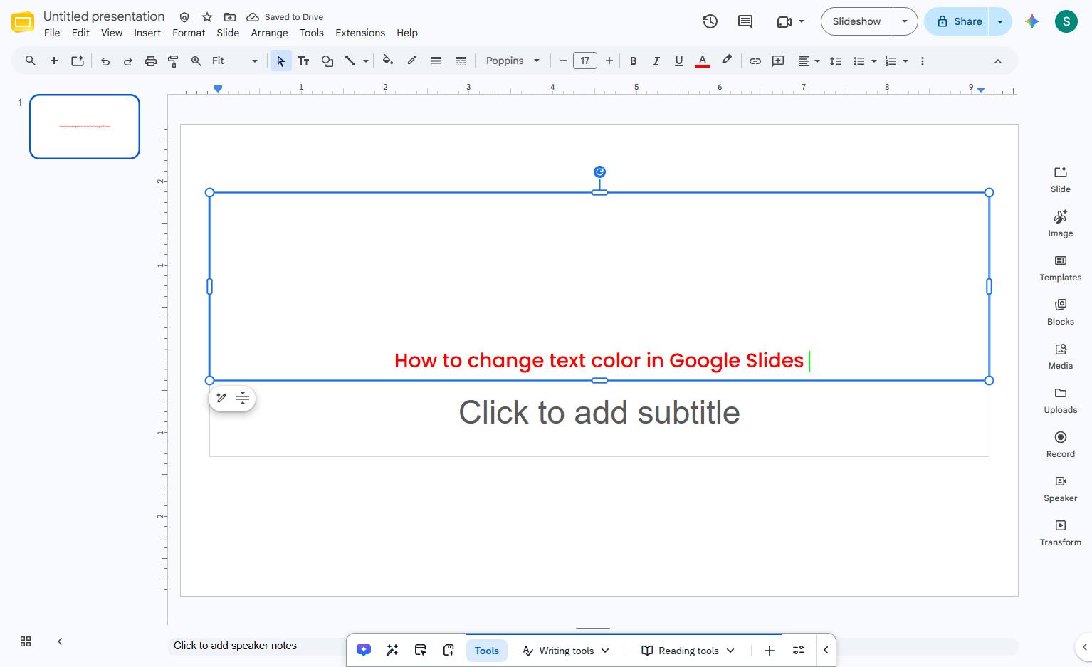Click the add comment icon
This screenshot has width=1092, height=667.
[778, 61]
